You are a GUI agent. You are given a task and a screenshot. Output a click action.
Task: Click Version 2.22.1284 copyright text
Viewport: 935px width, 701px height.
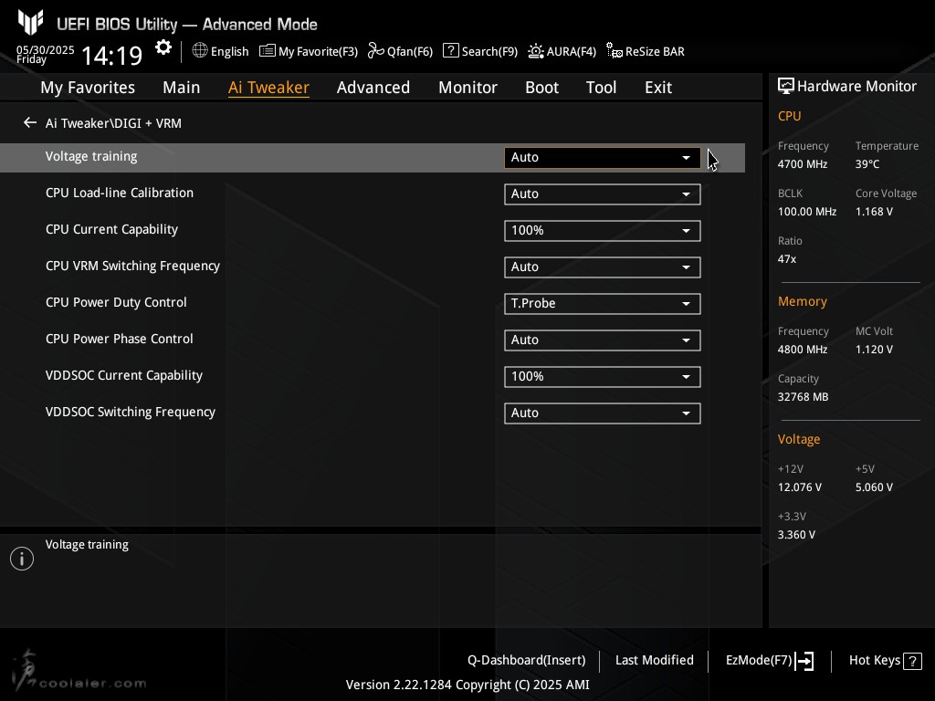[467, 685]
